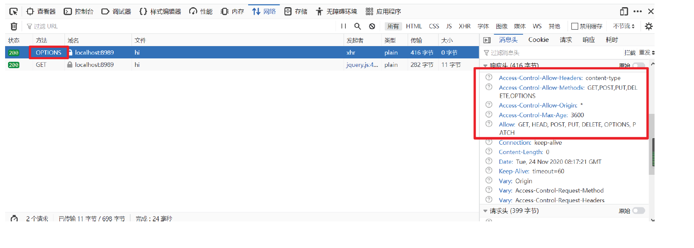Click the 拦截 block button
The width and height of the screenshot is (694, 248).
coord(630,52)
